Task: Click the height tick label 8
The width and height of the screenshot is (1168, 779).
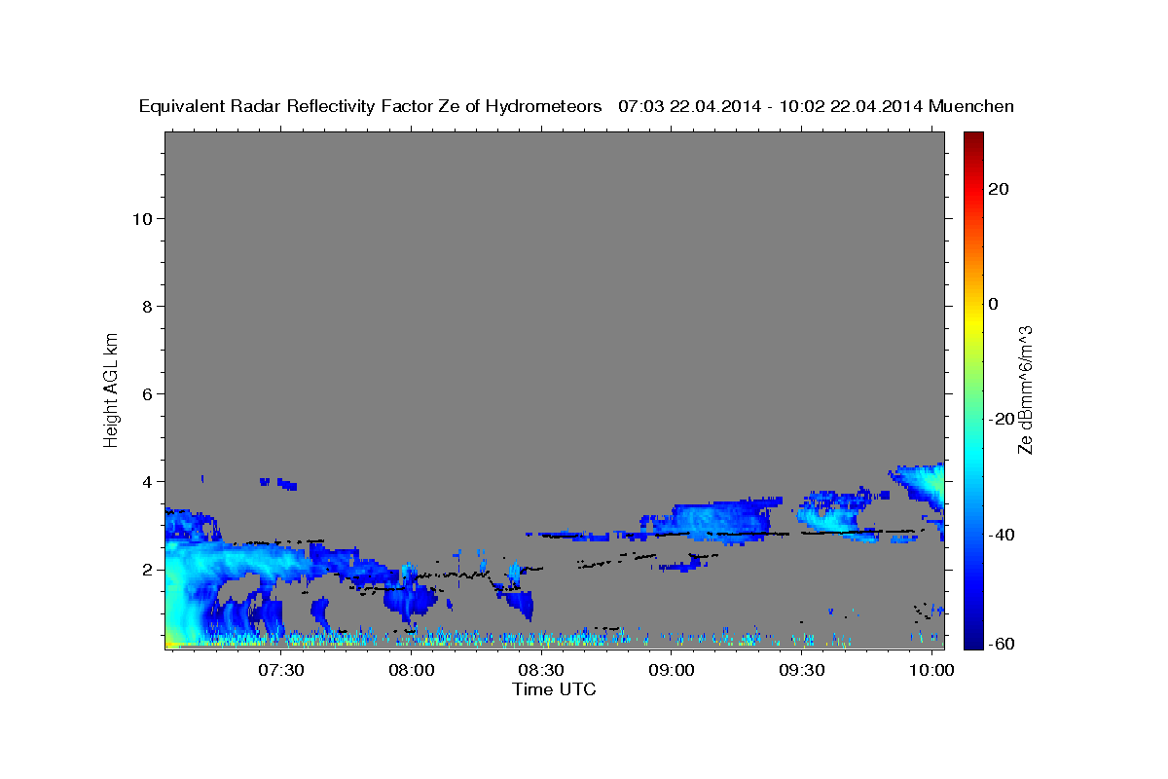Action: [148, 306]
